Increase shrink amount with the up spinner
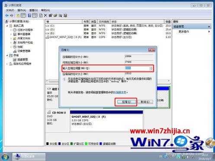The image size is (215, 161). point(151,67)
